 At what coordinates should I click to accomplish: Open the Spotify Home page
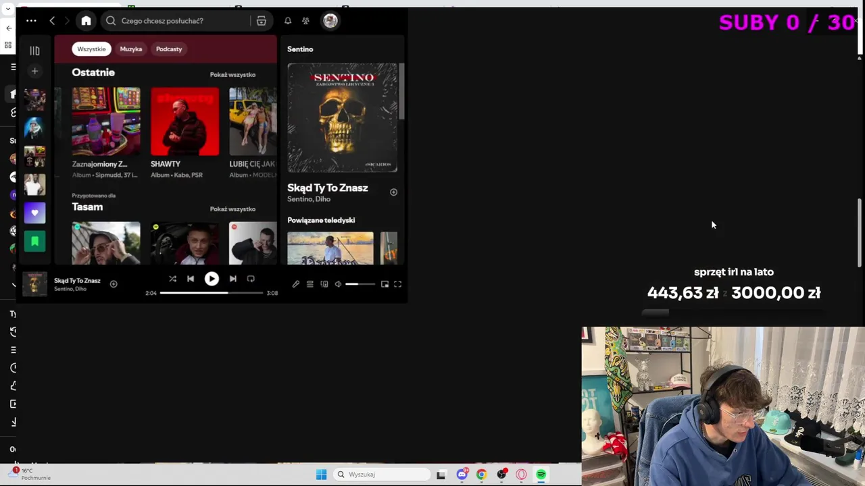point(86,21)
